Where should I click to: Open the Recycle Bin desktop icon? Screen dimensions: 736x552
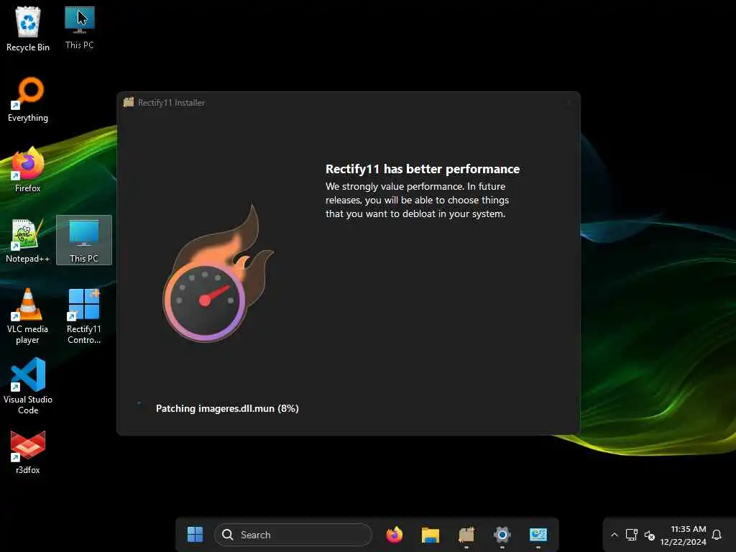(x=28, y=29)
